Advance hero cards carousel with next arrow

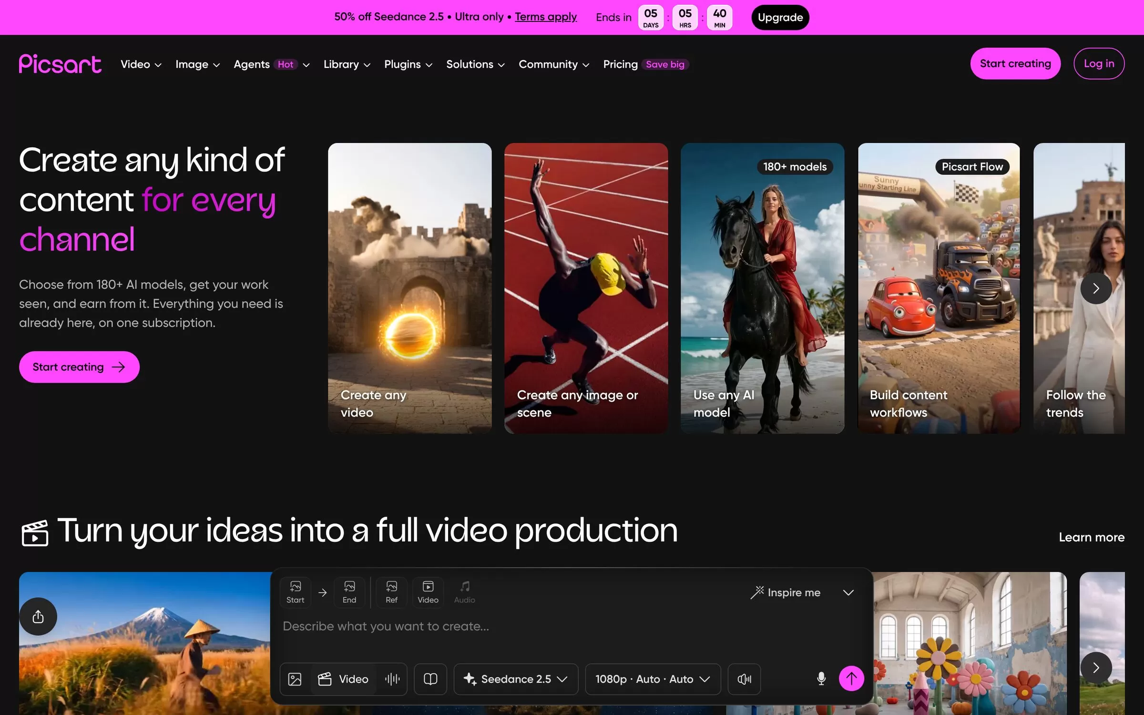pos(1096,288)
